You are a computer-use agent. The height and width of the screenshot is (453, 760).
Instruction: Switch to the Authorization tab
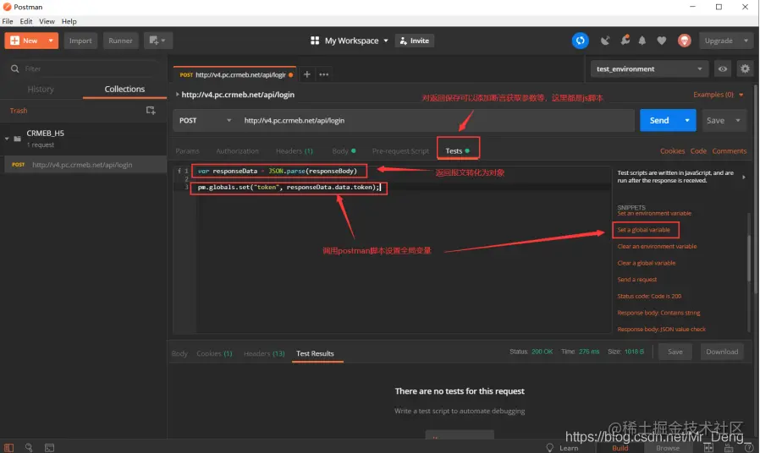[237, 151]
